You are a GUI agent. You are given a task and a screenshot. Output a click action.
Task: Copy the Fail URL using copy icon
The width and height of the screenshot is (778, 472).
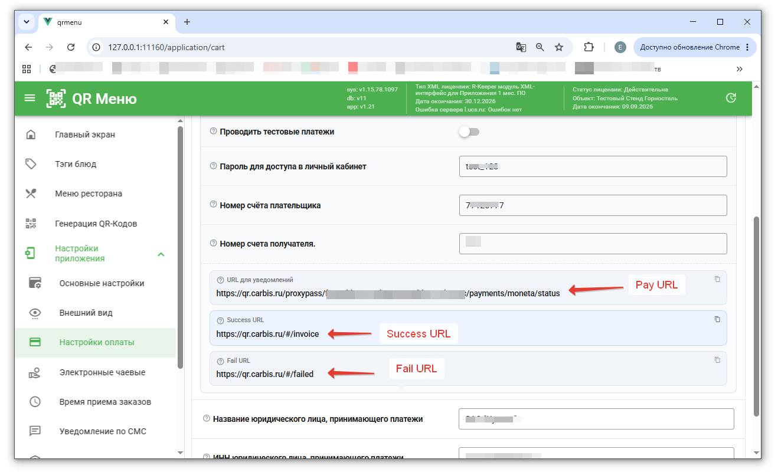(717, 359)
